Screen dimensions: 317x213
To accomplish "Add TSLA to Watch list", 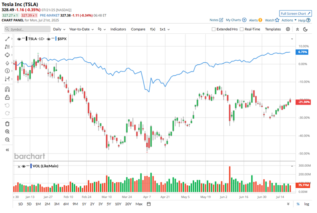I will point(272,20).
